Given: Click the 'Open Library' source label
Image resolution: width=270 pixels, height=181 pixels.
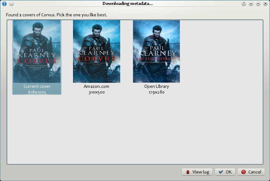Looking at the screenshot, I should [x=156, y=86].
